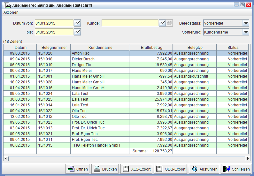
Task: Sort by the Bruttobetrag column header
Action: (x=151, y=48)
